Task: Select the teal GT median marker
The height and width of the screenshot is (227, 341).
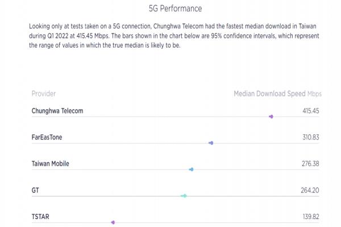Action: [x=184, y=196]
